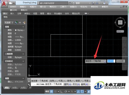Choose the 尺寸(D) command option
The width and height of the screenshot is (129, 95).
76,85
